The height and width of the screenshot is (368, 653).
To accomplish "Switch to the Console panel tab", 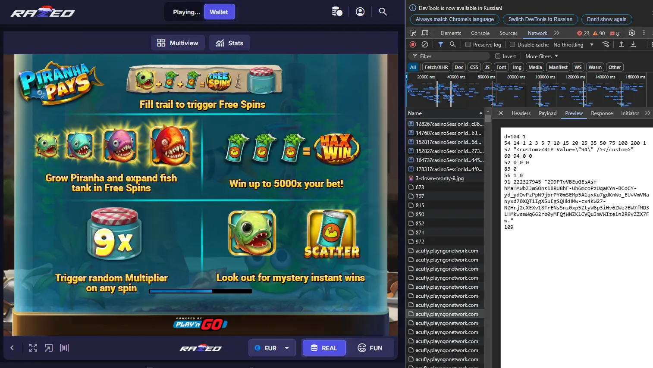I will pyautogui.click(x=480, y=33).
